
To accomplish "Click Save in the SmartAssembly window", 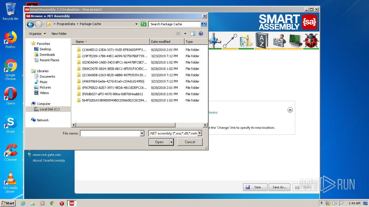I will (x=255, y=187).
